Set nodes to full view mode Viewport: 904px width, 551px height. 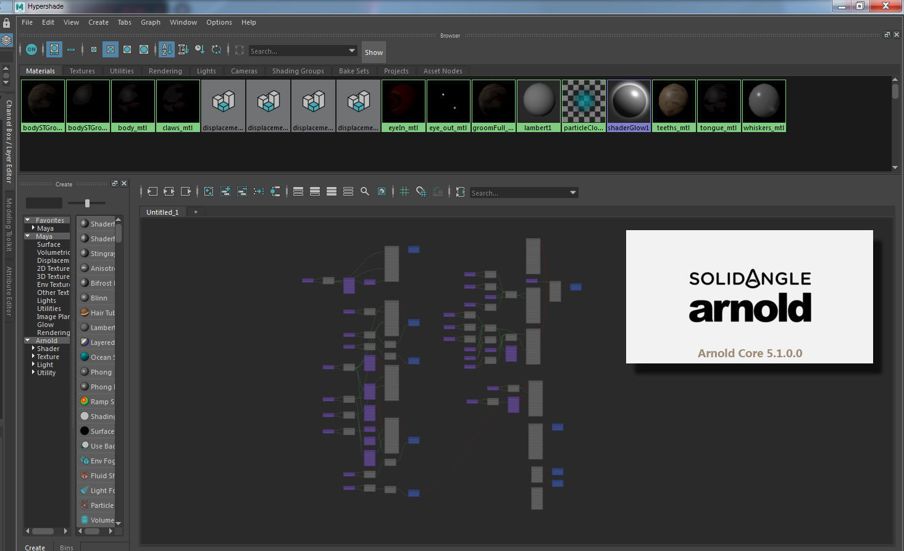[x=332, y=192]
